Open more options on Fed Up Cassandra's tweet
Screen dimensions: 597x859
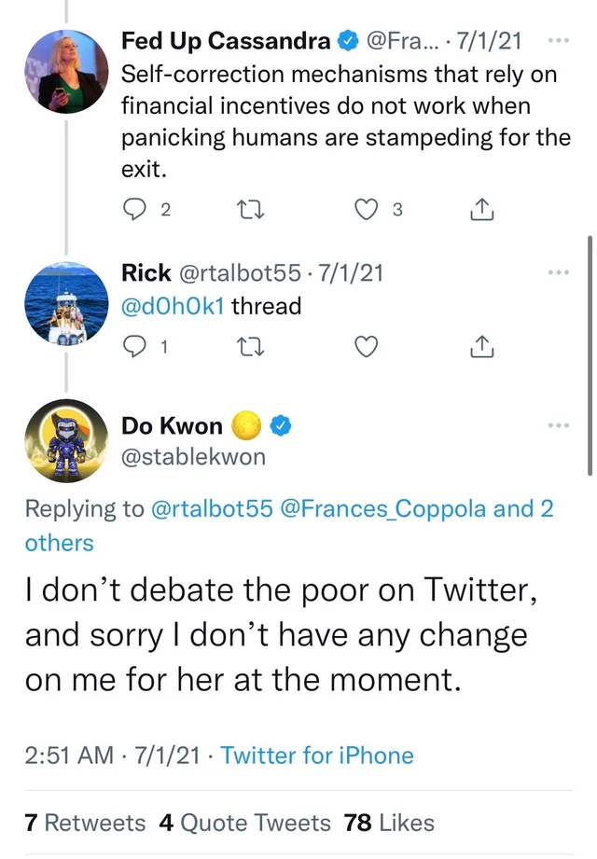tap(559, 40)
